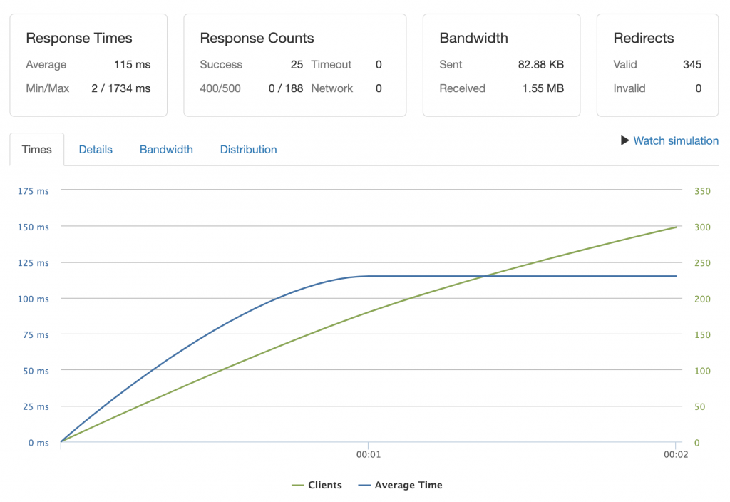This screenshot has height=502, width=730.
Task: Click the Timeout label
Action: (331, 64)
